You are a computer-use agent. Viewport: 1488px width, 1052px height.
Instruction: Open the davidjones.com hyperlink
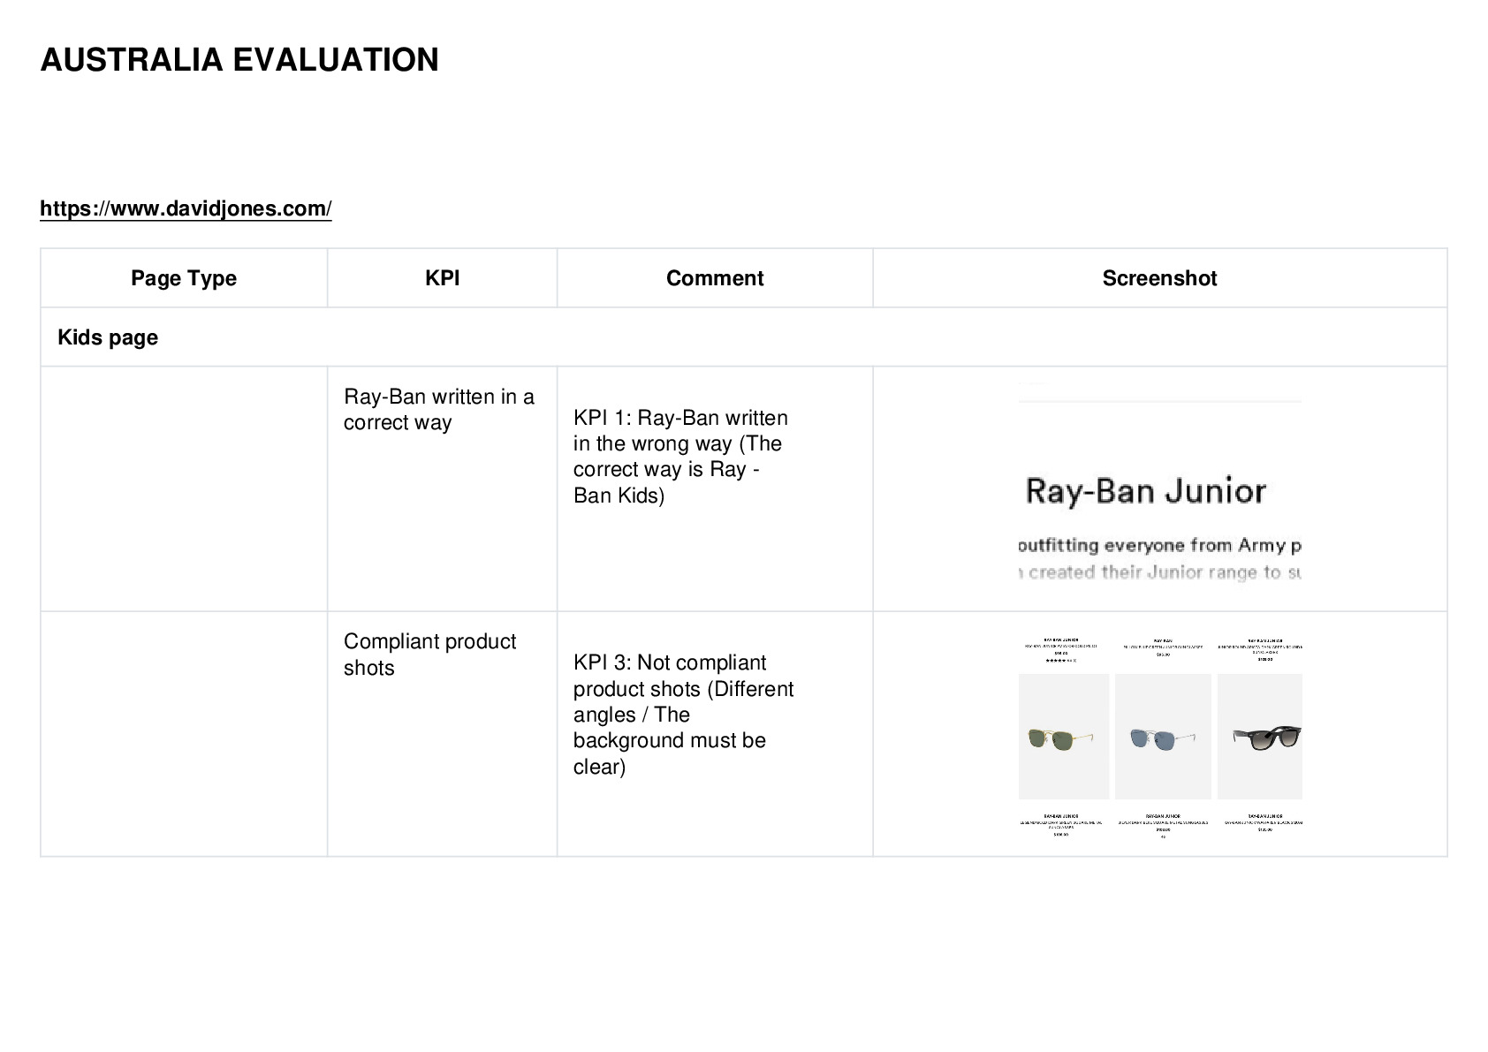pos(186,208)
